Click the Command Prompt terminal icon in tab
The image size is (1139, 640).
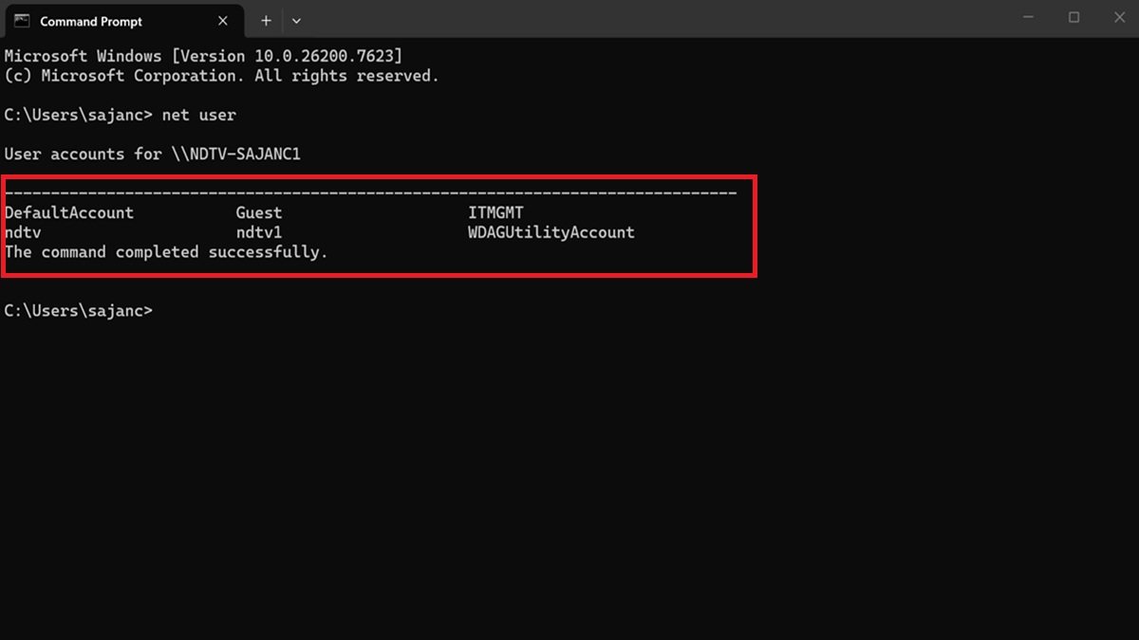pos(22,21)
